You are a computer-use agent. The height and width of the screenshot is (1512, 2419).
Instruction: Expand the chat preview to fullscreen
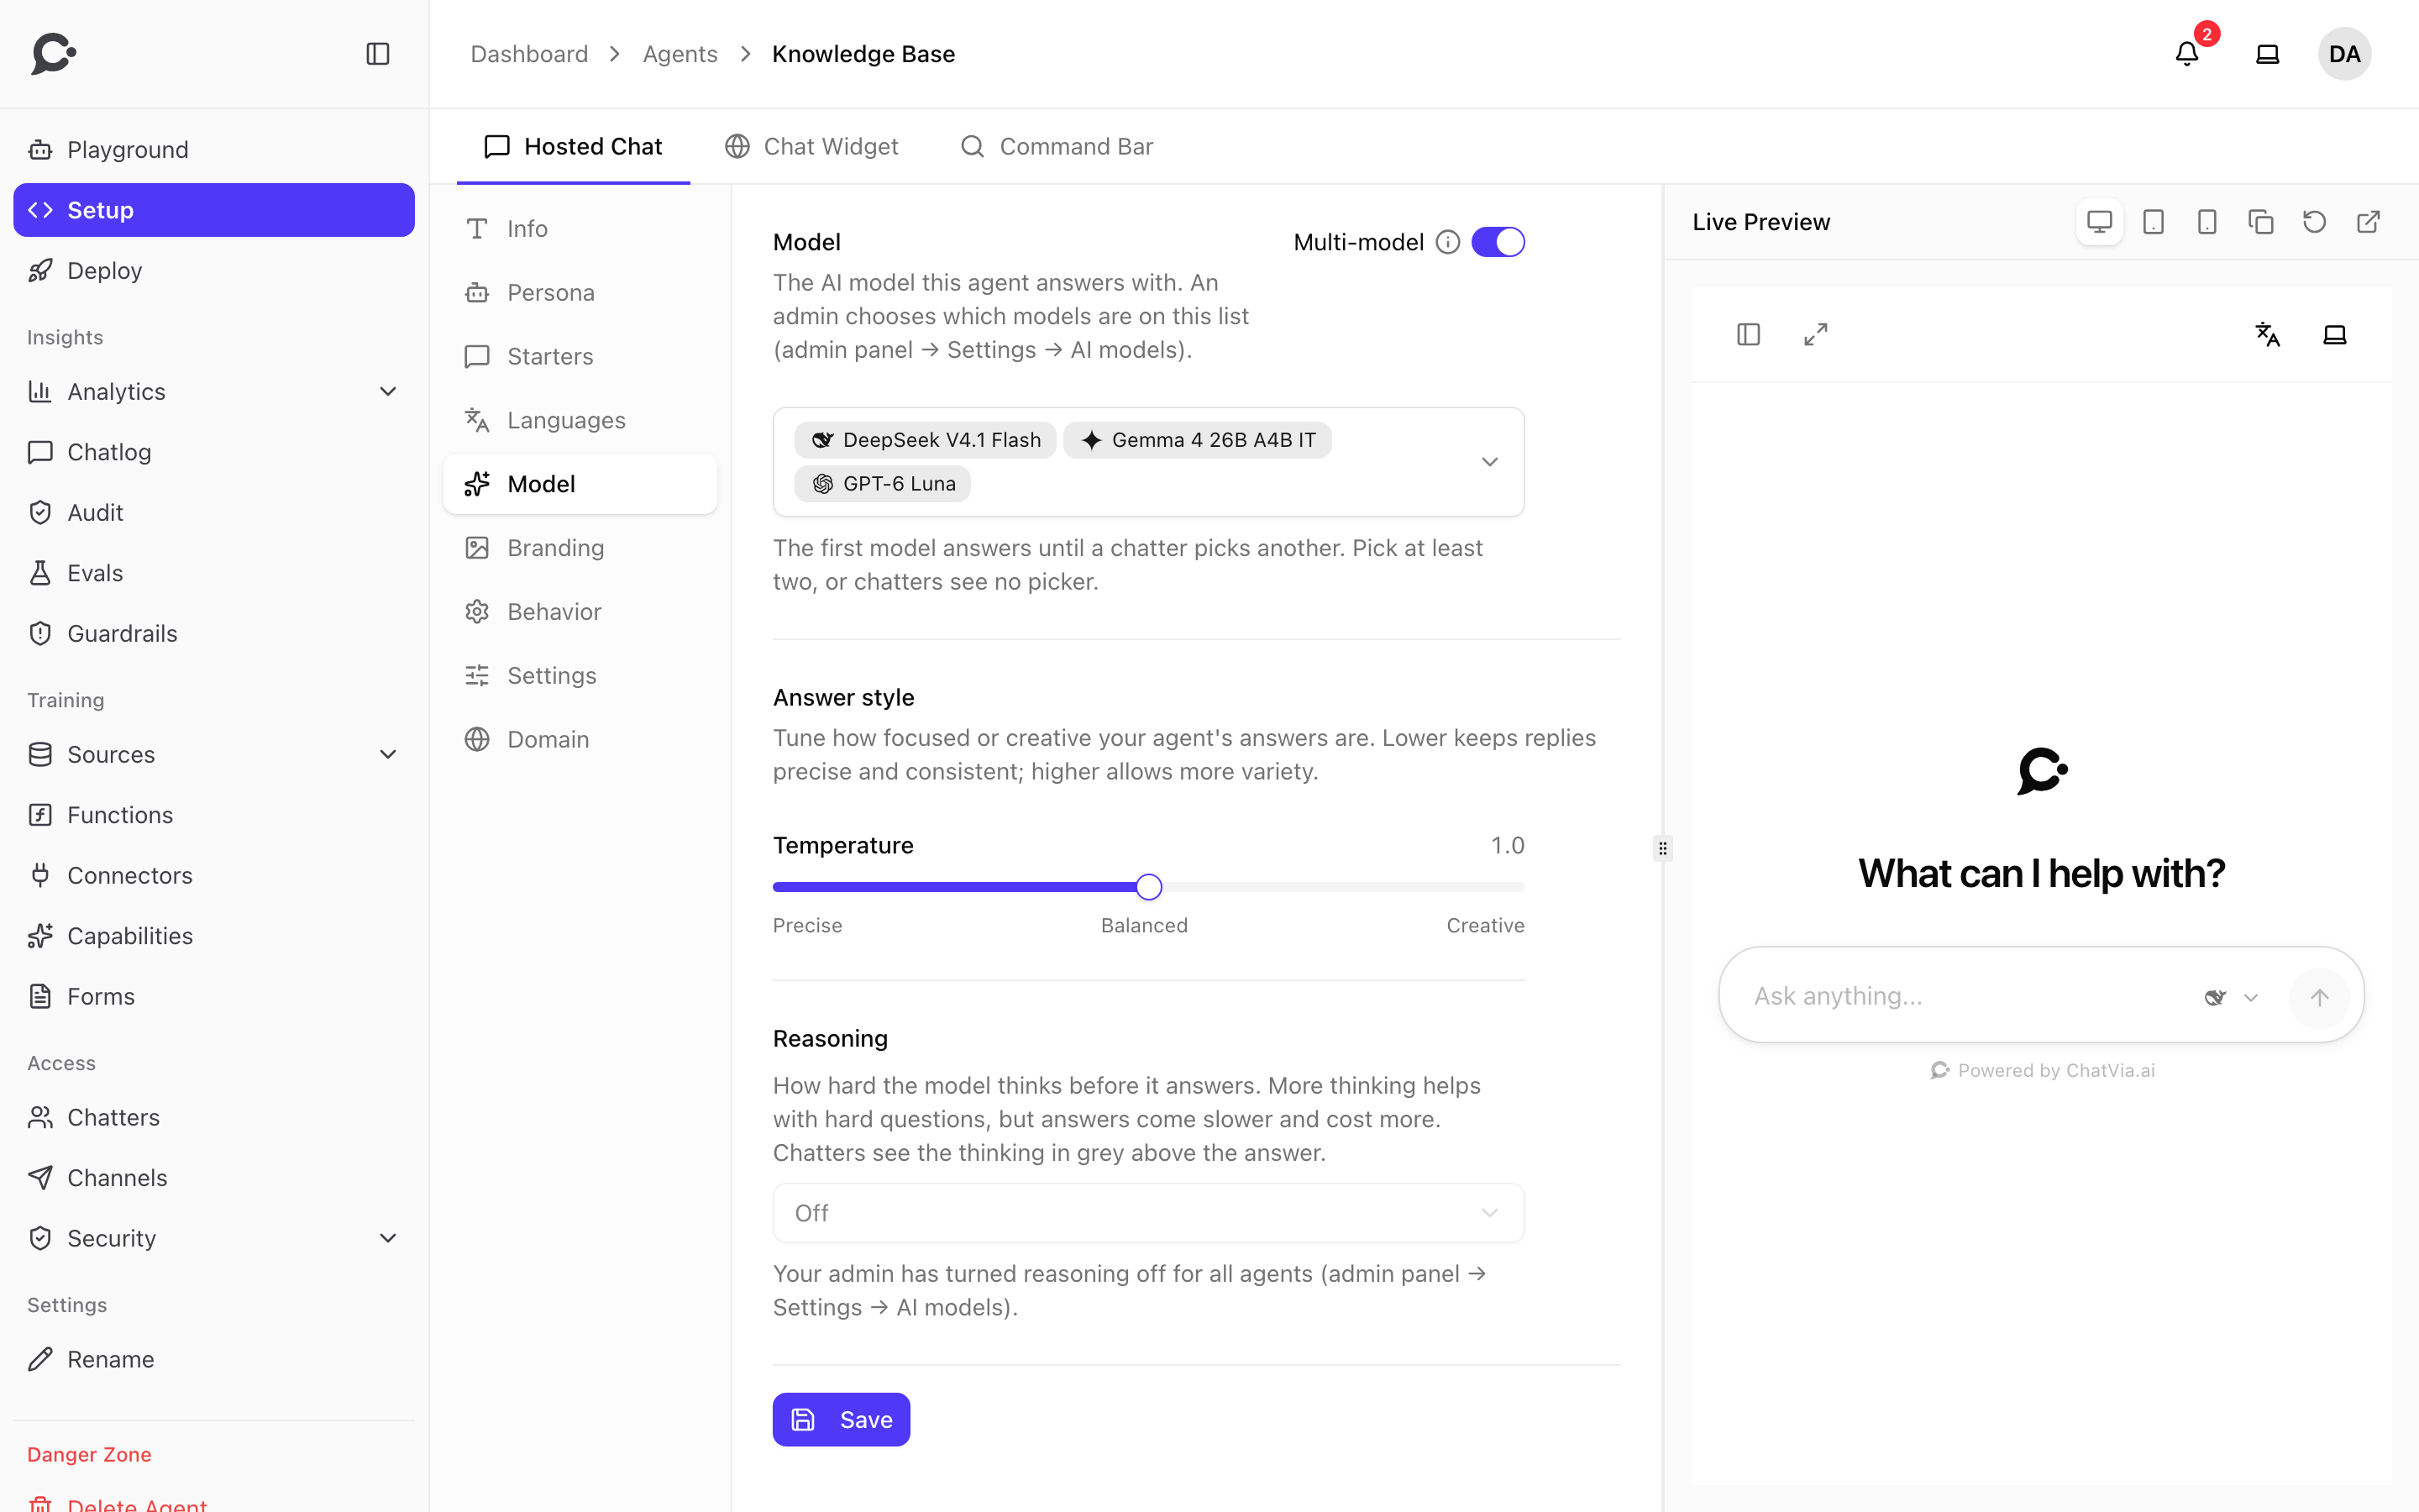coord(1815,334)
